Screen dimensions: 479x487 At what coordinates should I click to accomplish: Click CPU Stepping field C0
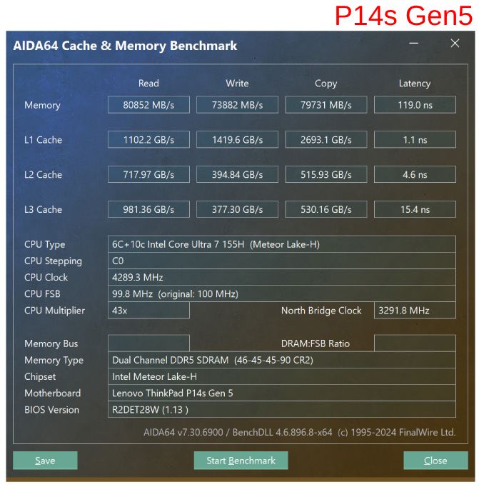click(282, 261)
